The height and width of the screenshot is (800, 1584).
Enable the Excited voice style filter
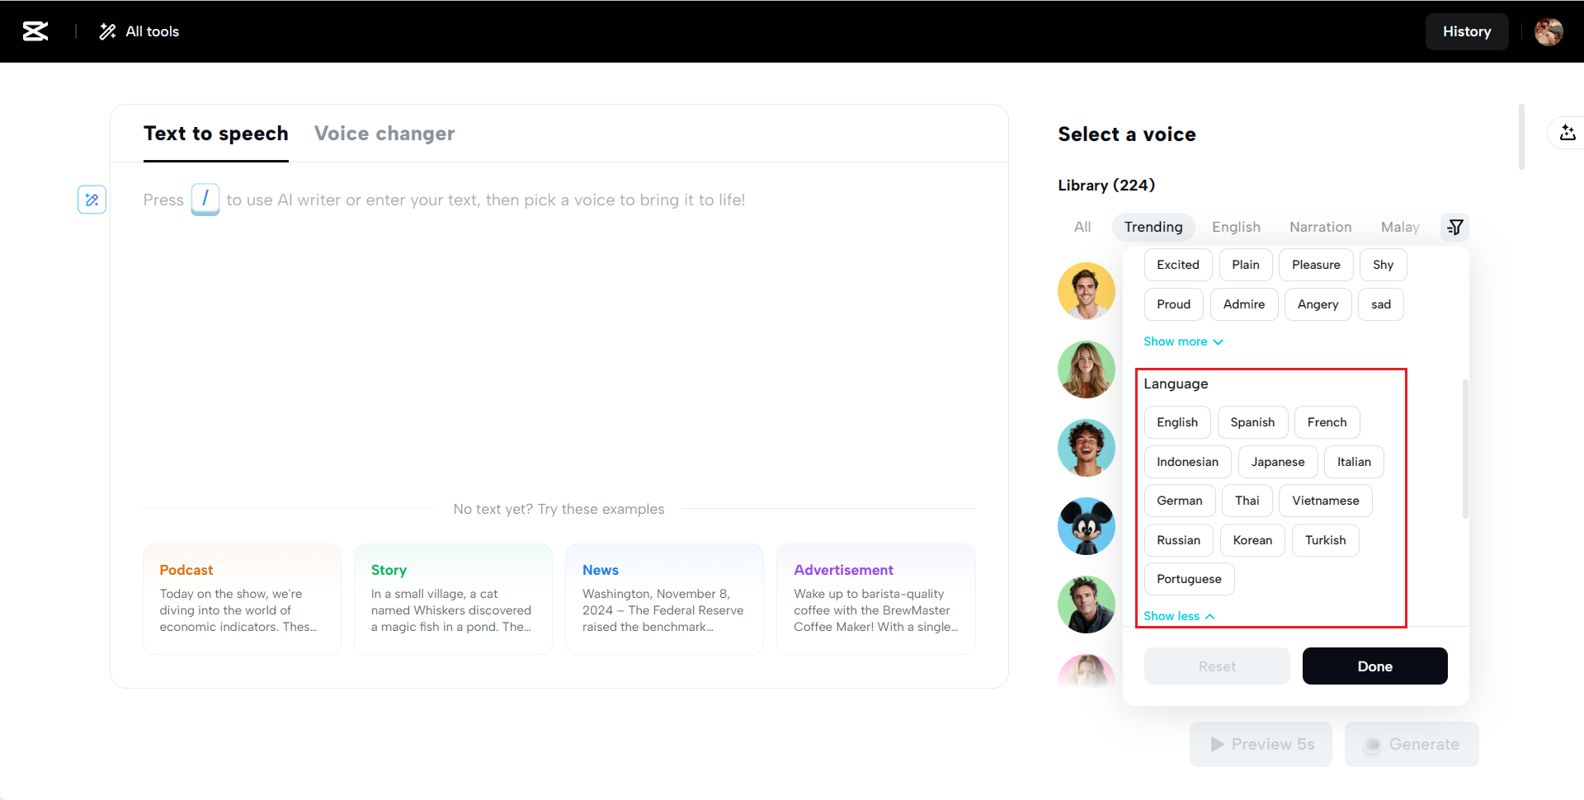point(1177,264)
